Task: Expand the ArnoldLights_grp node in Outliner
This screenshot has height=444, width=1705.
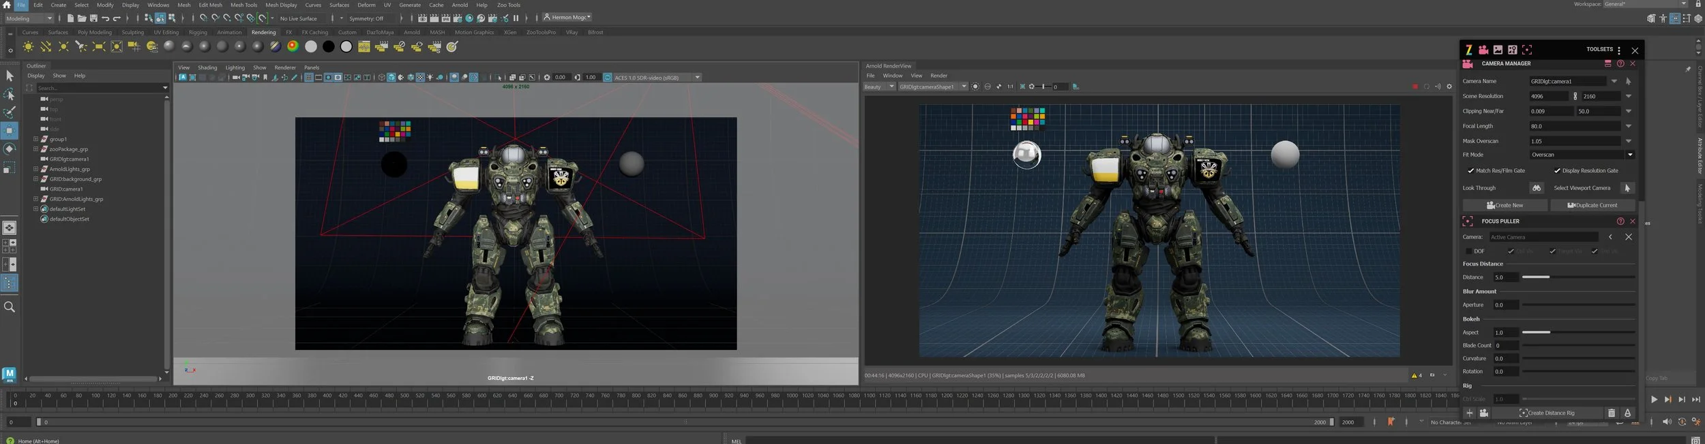Action: [35, 169]
